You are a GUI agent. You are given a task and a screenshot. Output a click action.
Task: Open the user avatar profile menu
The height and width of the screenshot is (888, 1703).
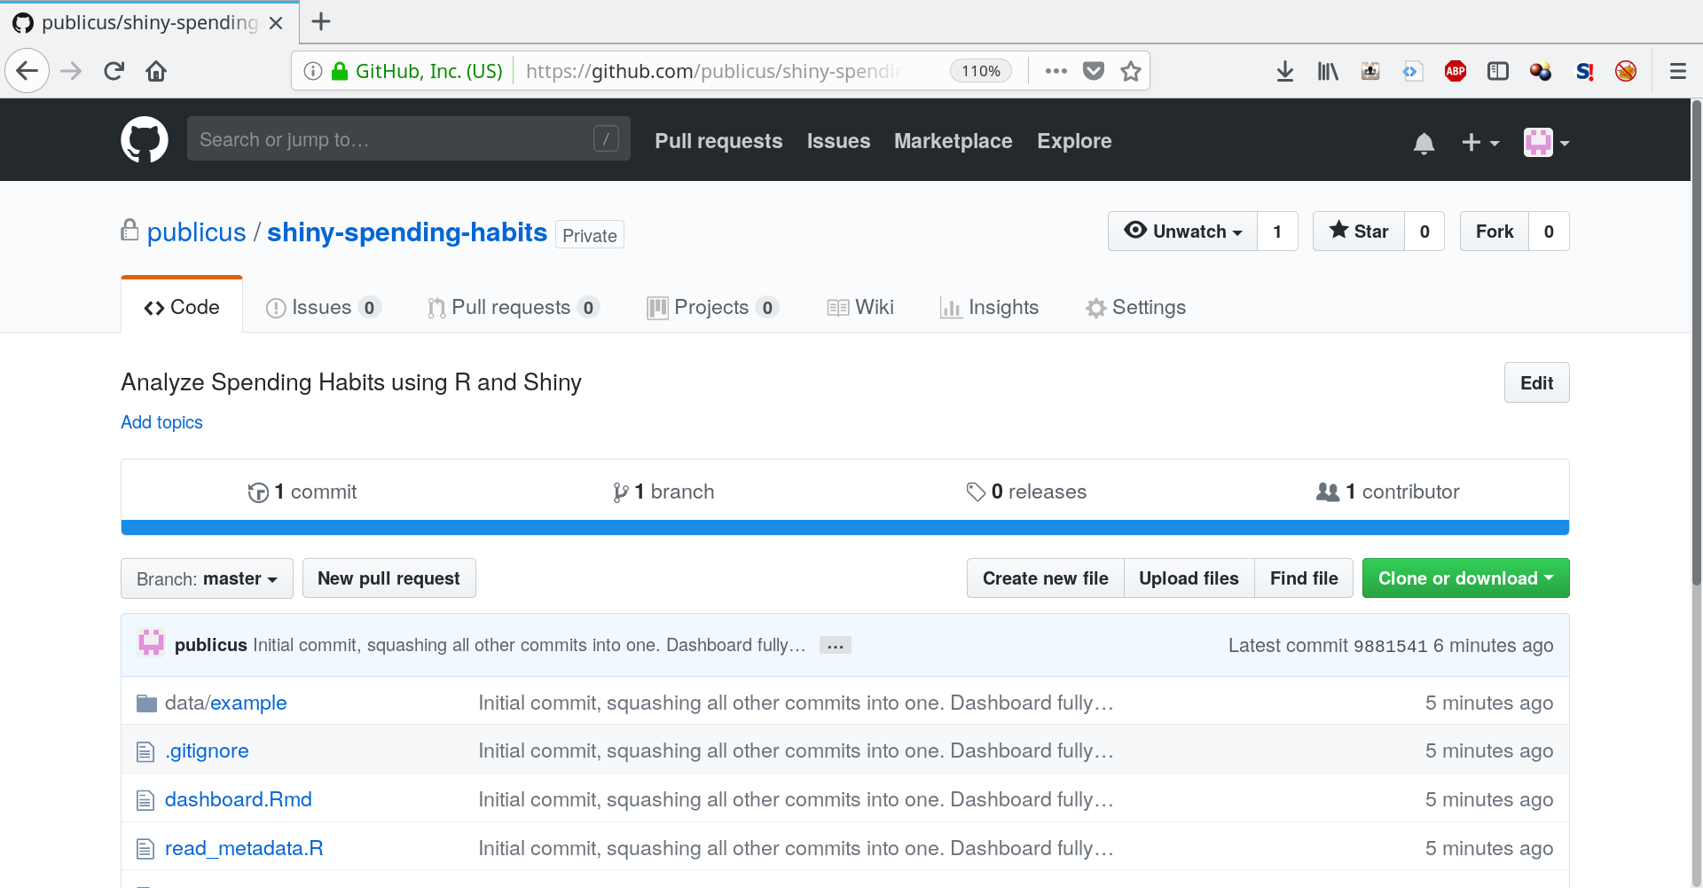[x=1546, y=143]
